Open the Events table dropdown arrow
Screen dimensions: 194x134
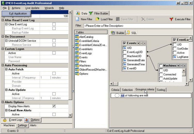[138, 43]
